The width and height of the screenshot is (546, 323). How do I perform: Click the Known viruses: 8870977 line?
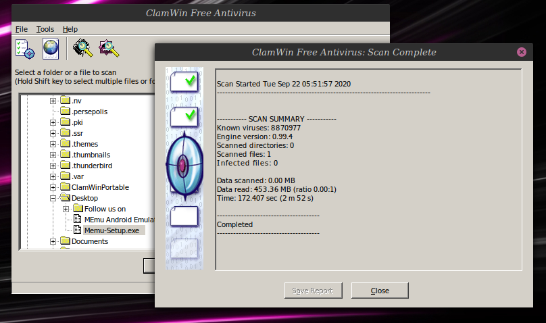click(x=259, y=128)
